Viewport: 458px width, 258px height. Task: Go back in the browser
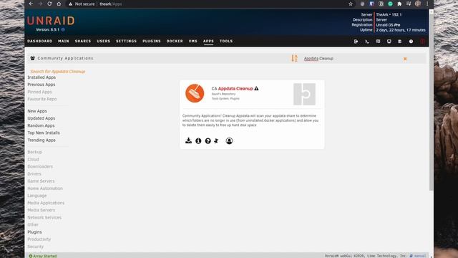point(31,4)
